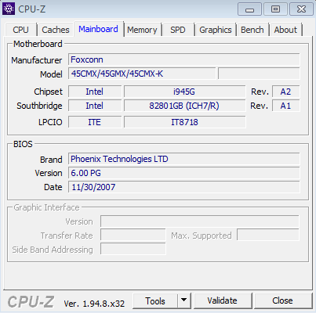This screenshot has height=313, width=316.
Task: Switch to the Bench tab
Action: click(x=252, y=30)
